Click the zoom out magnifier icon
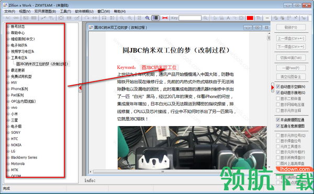This screenshot has width=314, height=194. (x=122, y=18)
